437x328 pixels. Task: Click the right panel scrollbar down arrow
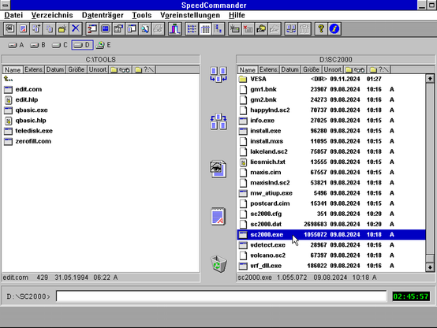point(430,267)
